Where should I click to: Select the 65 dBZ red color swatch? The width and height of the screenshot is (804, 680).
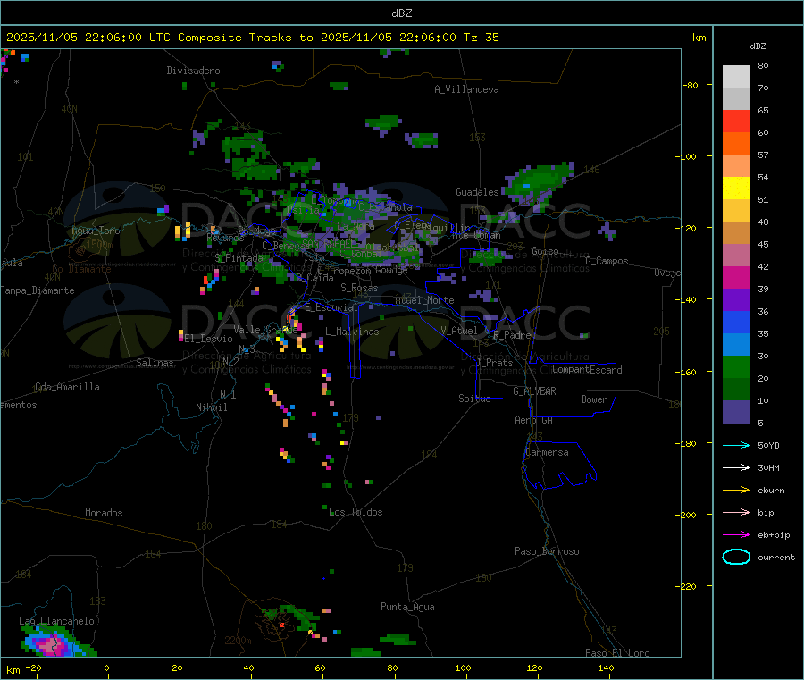(x=736, y=121)
